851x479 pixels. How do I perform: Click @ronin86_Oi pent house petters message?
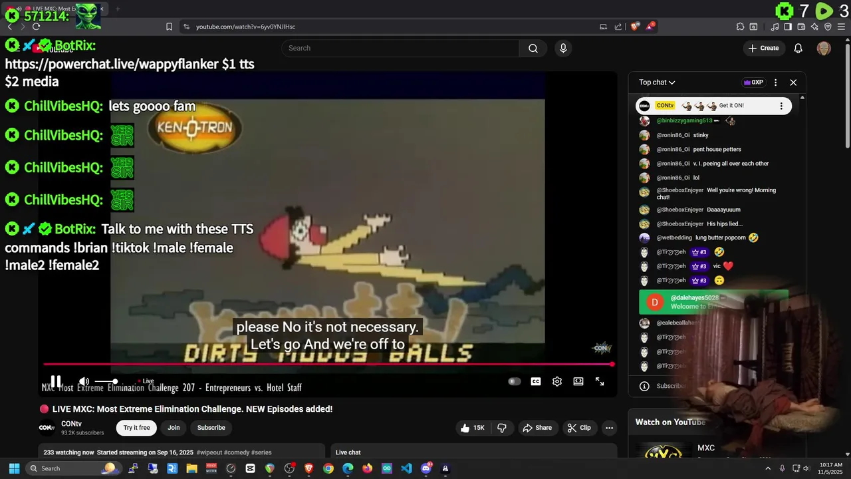pos(690,149)
